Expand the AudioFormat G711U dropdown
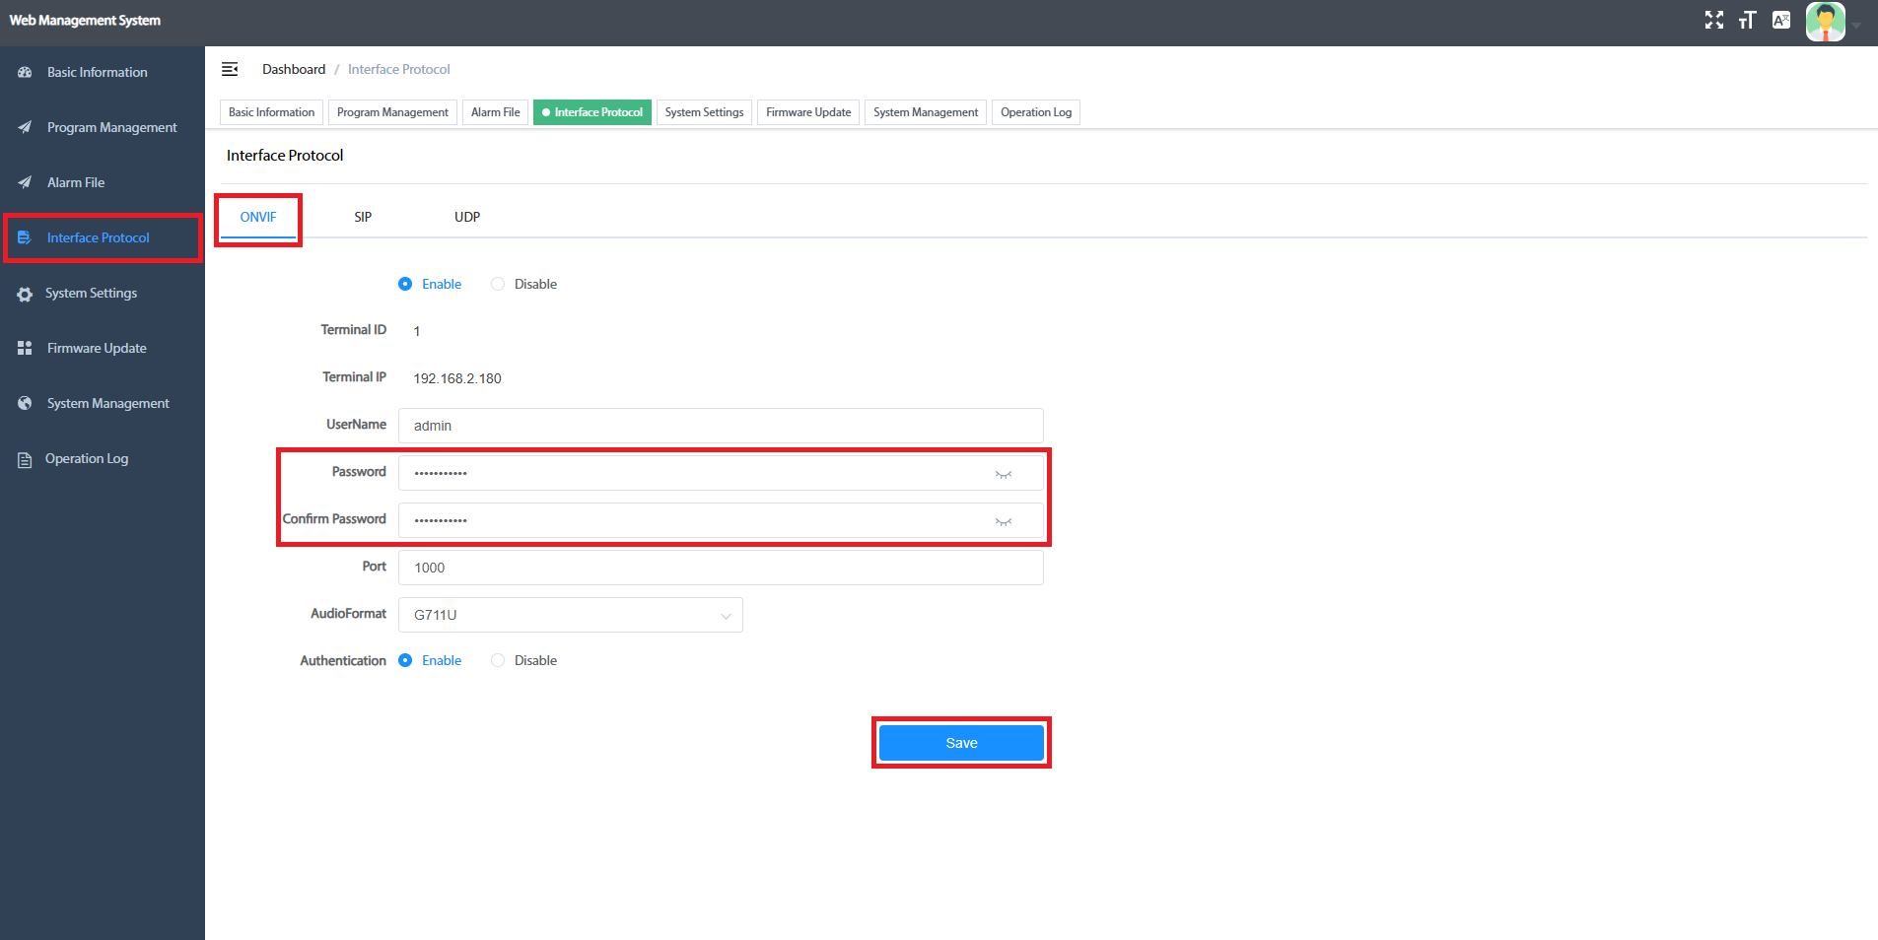This screenshot has height=940, width=1878. pyautogui.click(x=570, y=615)
